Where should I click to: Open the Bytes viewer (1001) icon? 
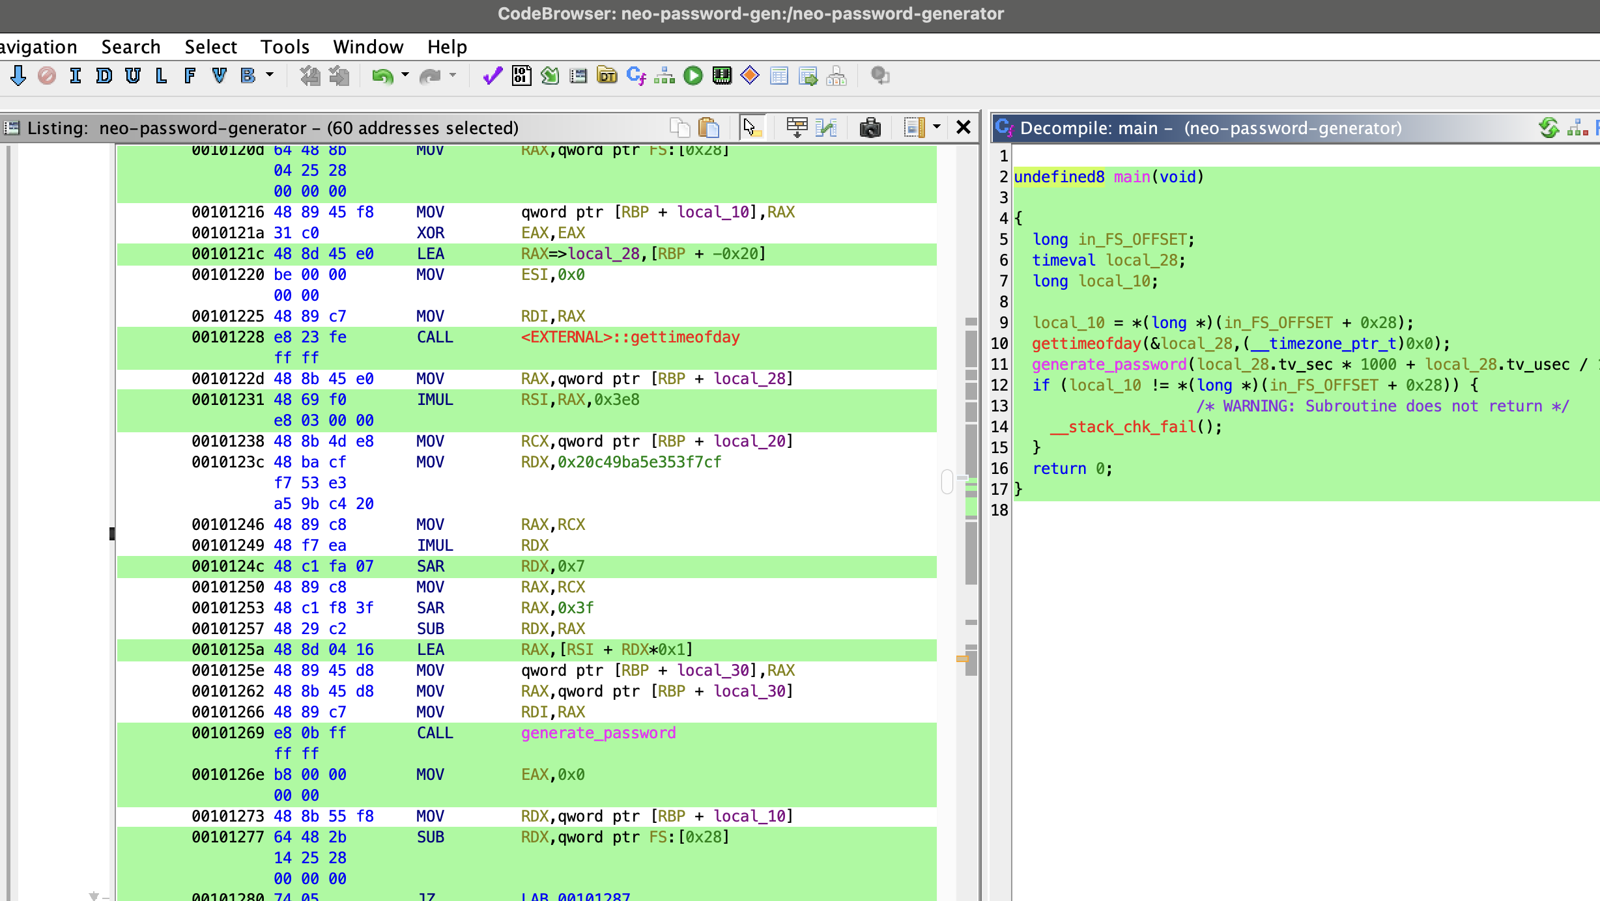click(x=521, y=76)
